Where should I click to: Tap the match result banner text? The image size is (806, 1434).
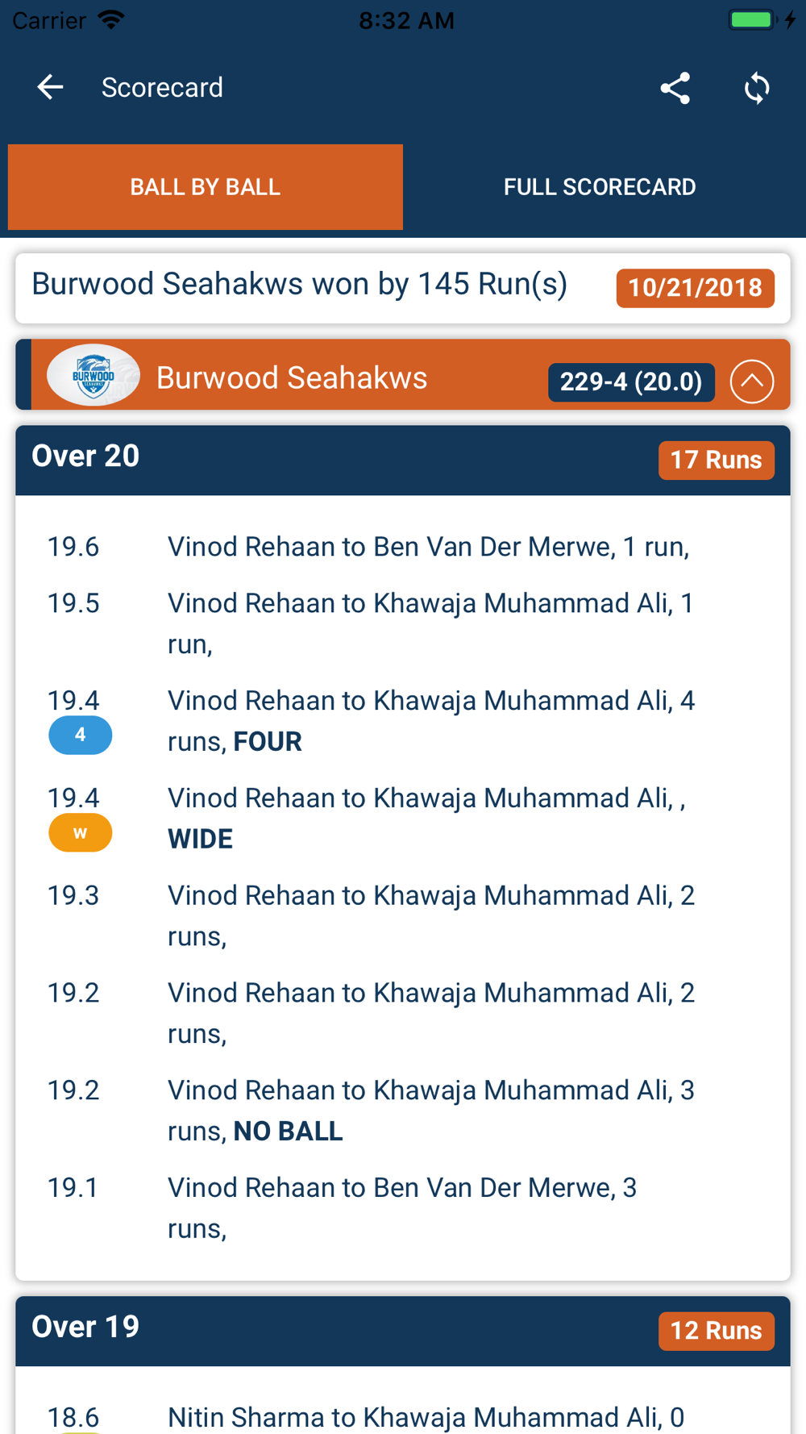coord(299,284)
